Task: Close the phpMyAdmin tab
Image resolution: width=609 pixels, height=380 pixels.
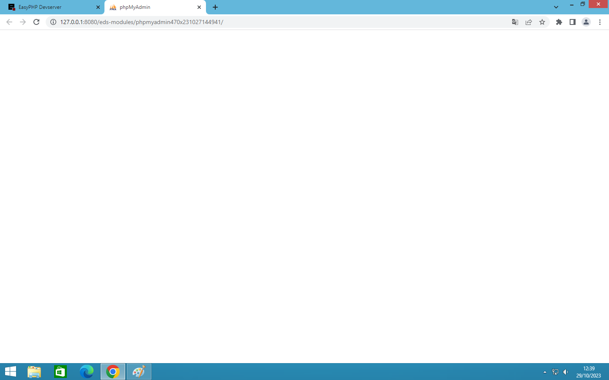Action: pos(199,7)
